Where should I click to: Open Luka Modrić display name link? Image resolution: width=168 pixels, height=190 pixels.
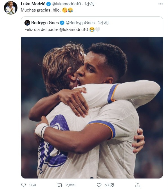[x=33, y=4]
